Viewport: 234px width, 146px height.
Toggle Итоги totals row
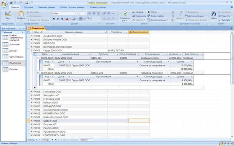(x=152, y=12)
